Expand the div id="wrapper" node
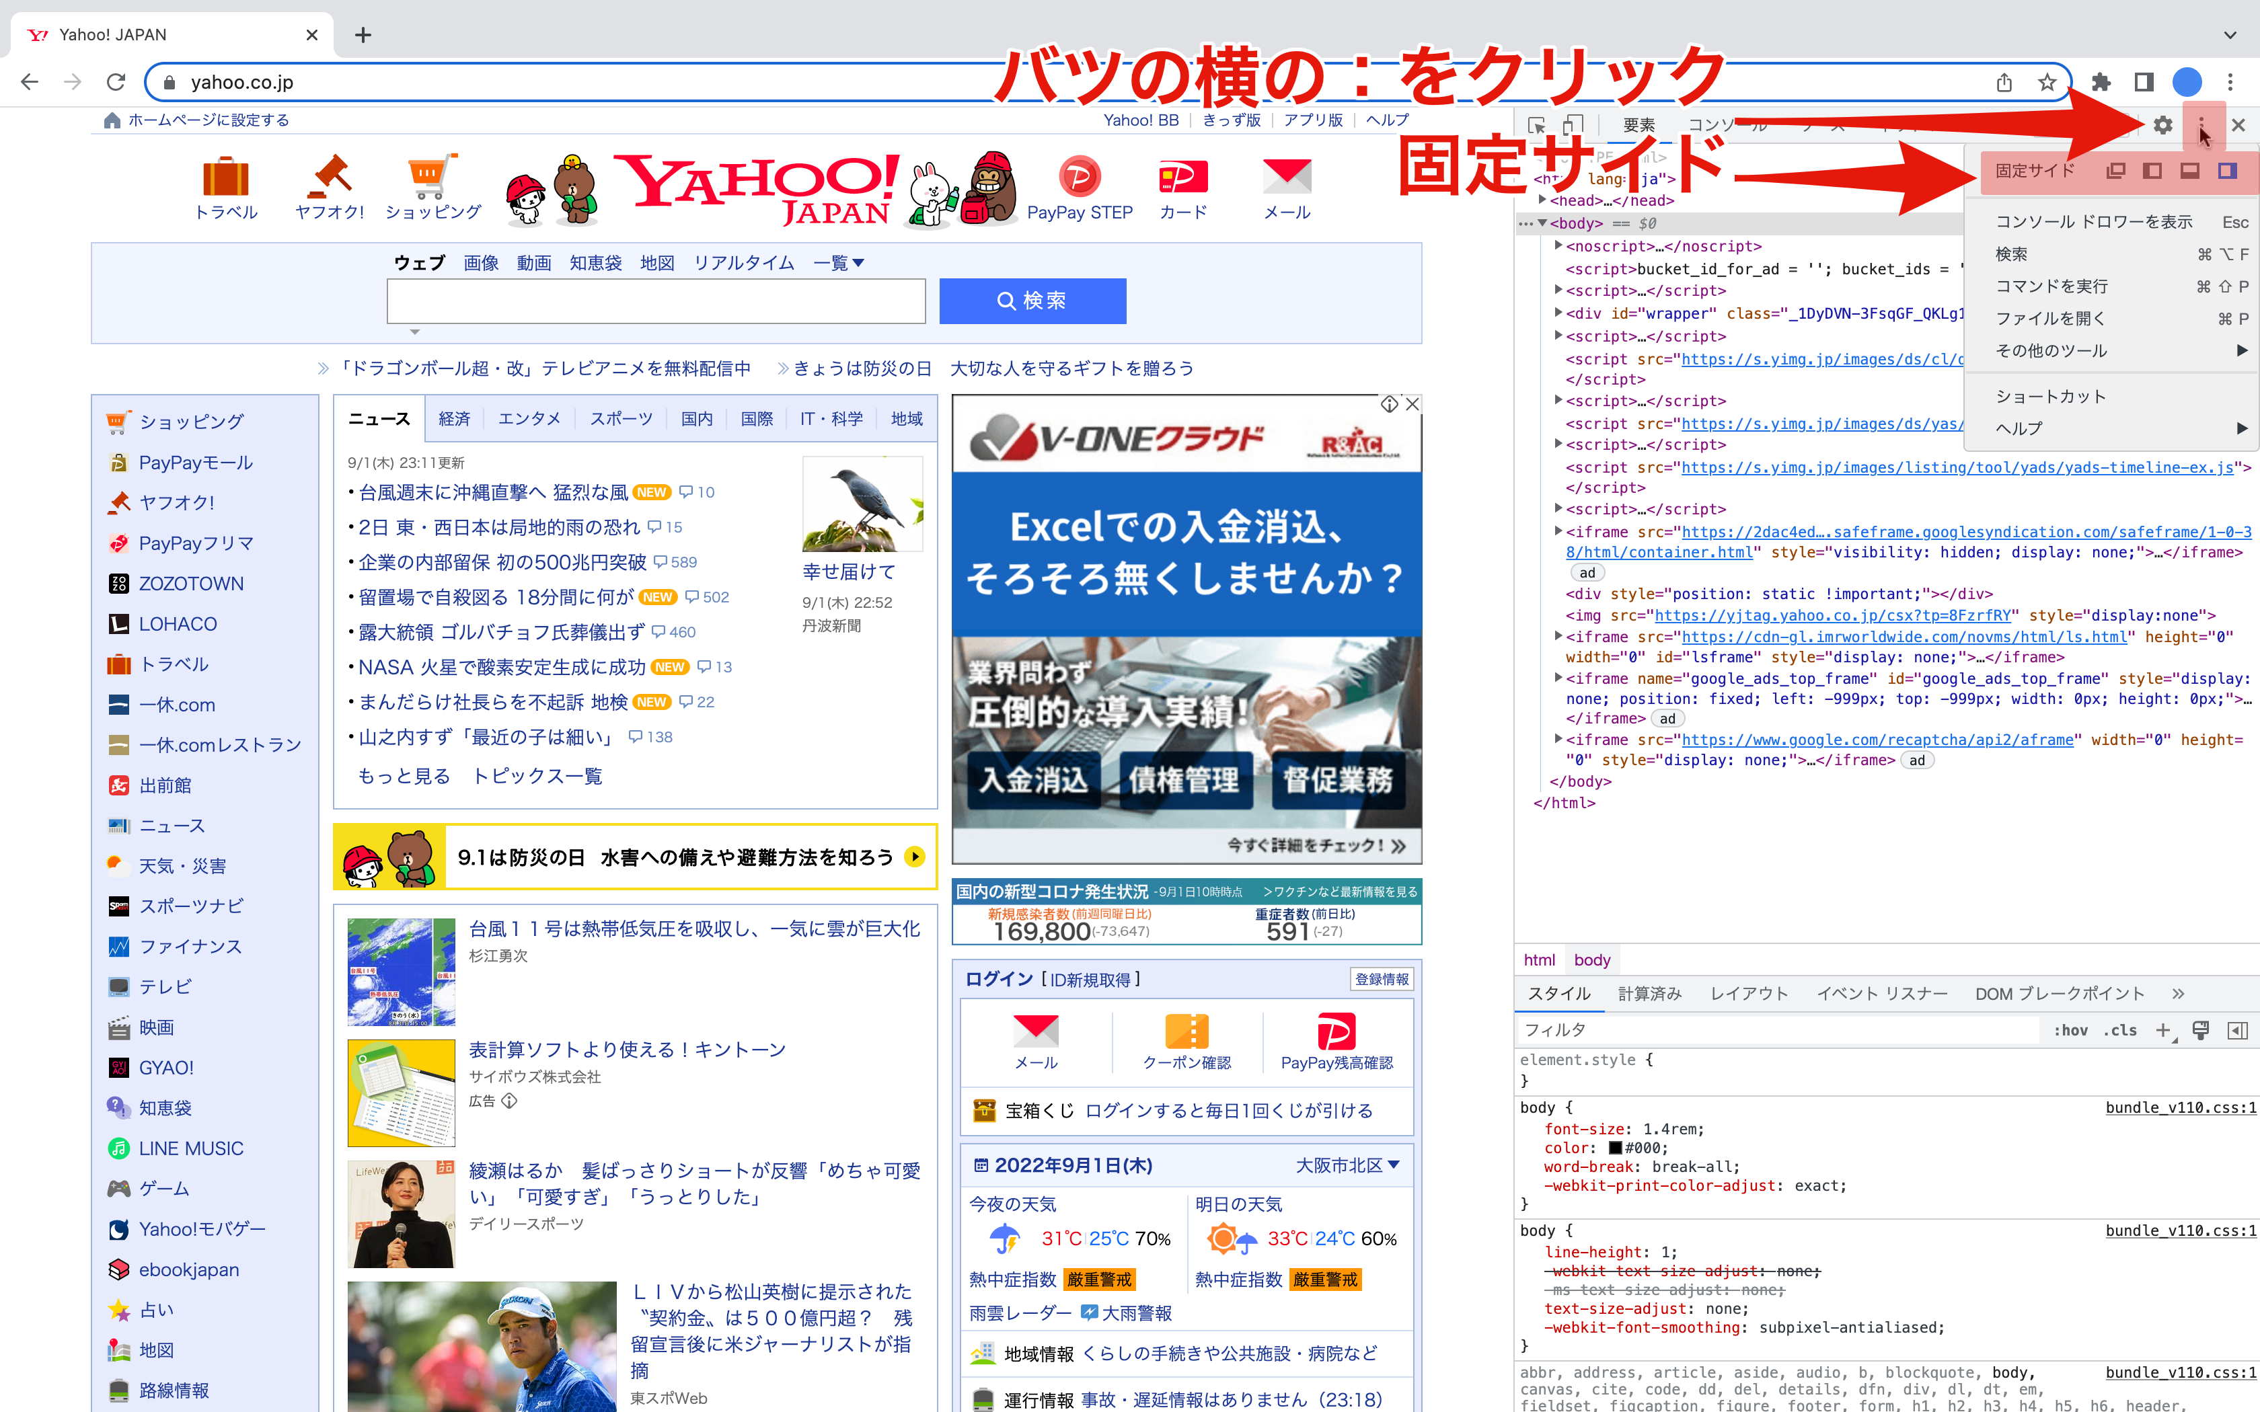2260x1412 pixels. 1558,313
